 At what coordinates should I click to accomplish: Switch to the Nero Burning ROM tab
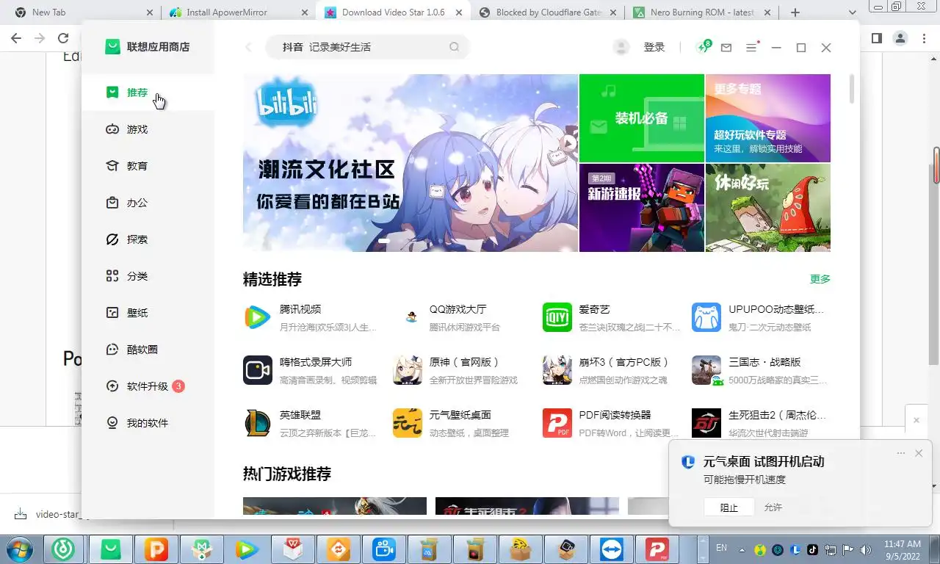[702, 12]
